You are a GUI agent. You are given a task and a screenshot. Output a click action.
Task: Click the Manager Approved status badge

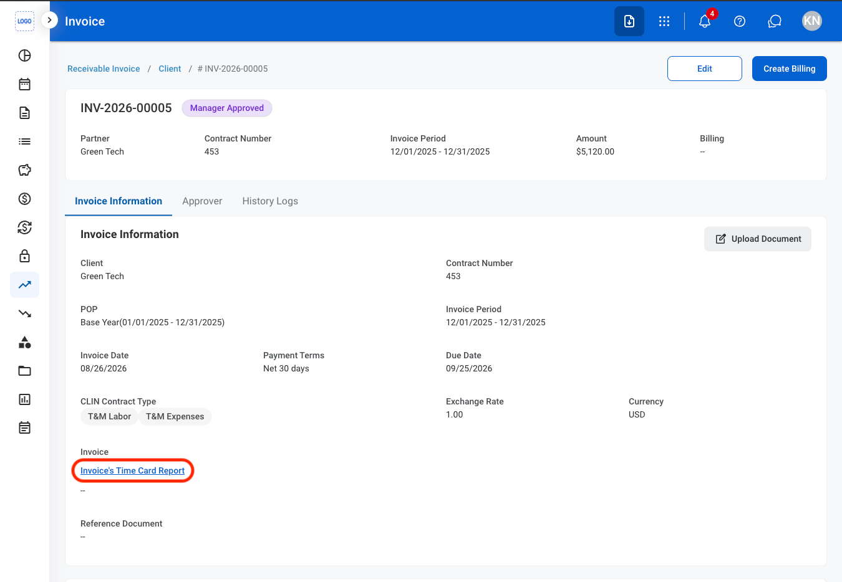coord(227,108)
